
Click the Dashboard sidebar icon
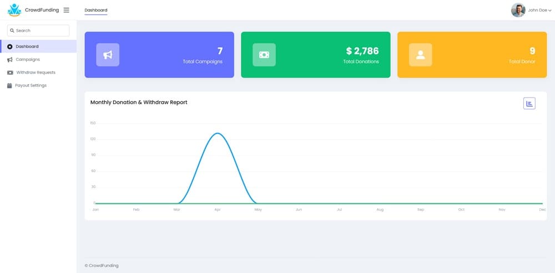pos(9,47)
